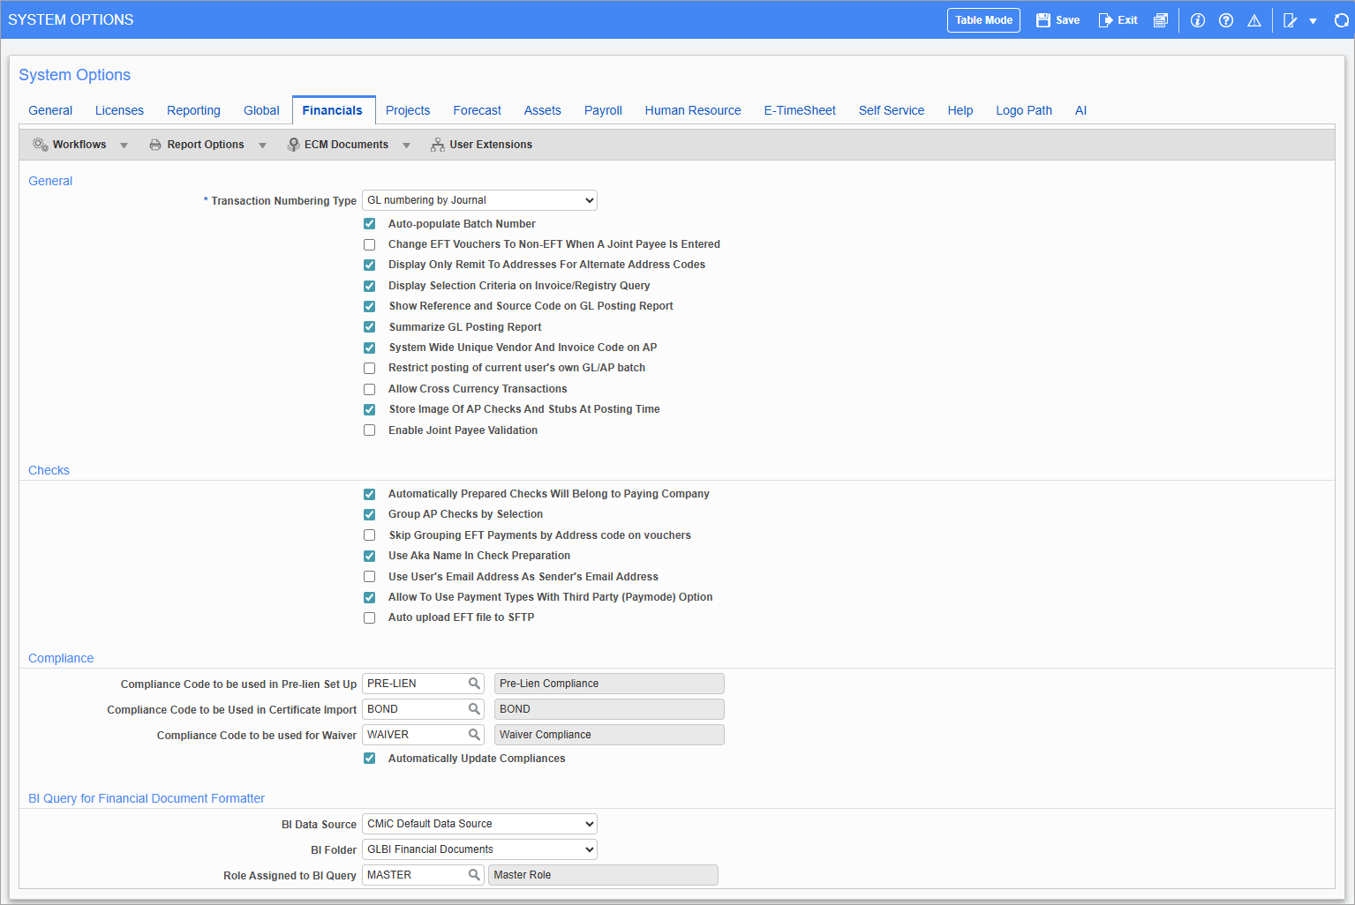Toggle Summarize GL Posting Report checkbox
Viewport: 1355px width, 905px height.
click(x=370, y=327)
